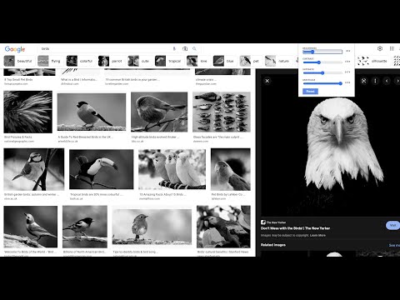400x300 pixels.
Task: Open the Bird Pictures & Facts feather thumbnail
Action: pos(27,112)
